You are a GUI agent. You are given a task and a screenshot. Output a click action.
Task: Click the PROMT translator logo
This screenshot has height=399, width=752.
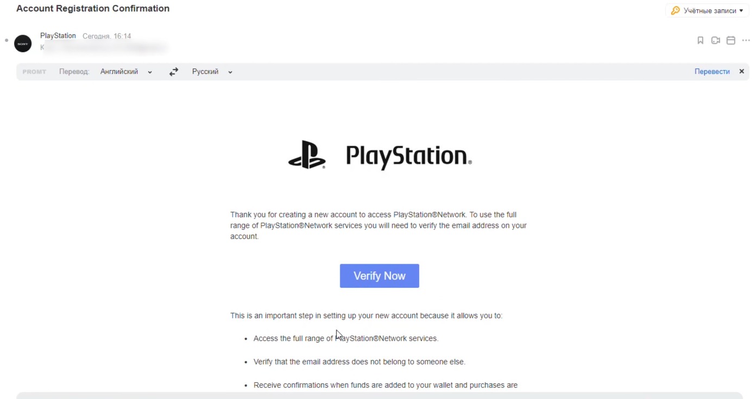tap(34, 72)
